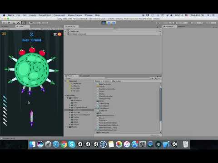
Task: Open Photos app in the dock
Action: click(x=119, y=144)
